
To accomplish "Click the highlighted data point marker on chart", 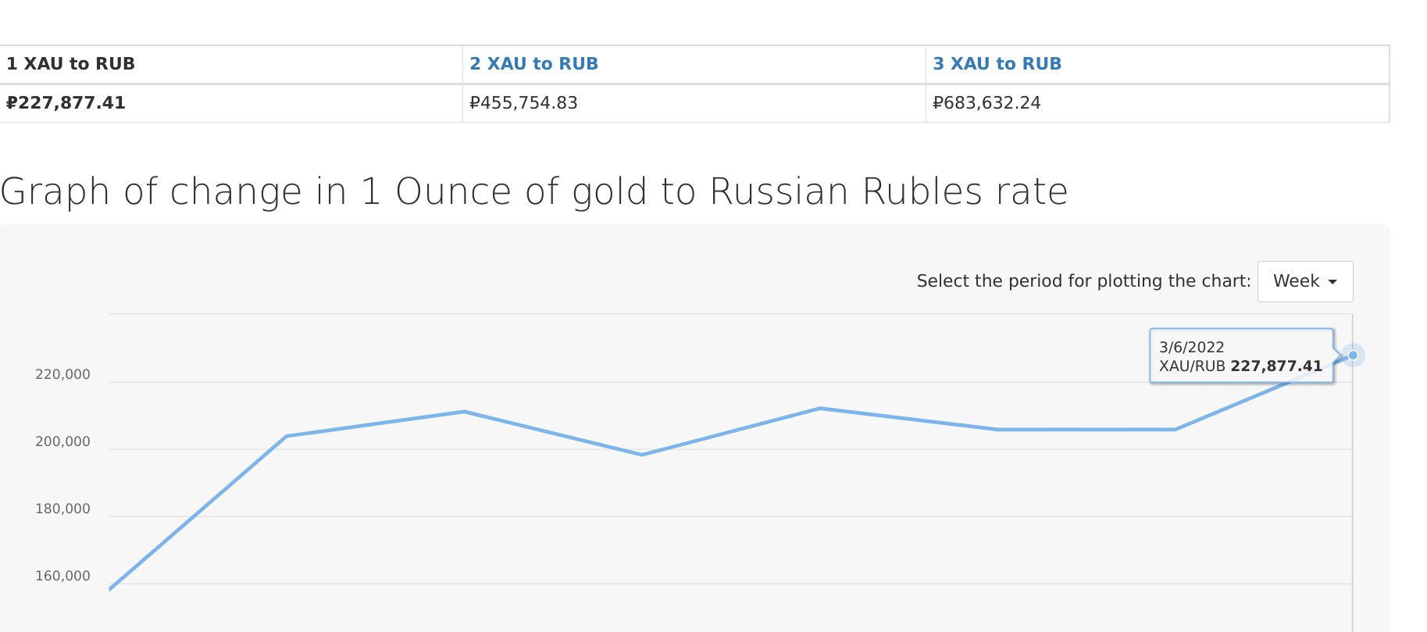I will [x=1353, y=355].
